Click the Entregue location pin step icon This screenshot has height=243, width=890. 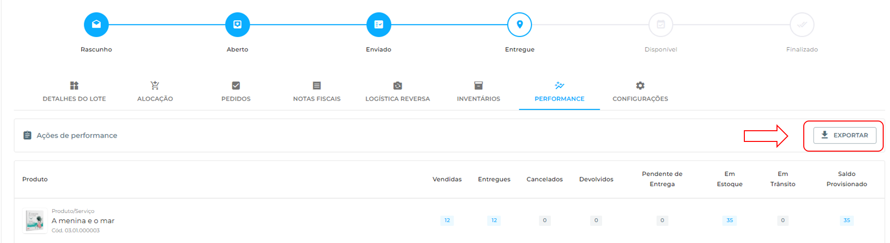(x=520, y=24)
